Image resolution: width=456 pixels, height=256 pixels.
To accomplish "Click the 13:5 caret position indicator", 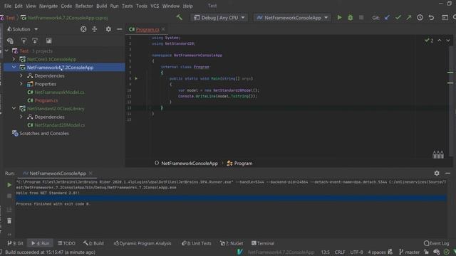I will 325,252.
